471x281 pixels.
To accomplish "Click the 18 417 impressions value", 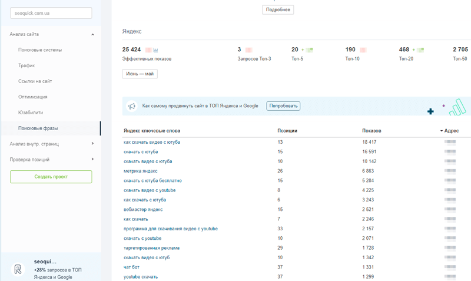I will tap(369, 142).
